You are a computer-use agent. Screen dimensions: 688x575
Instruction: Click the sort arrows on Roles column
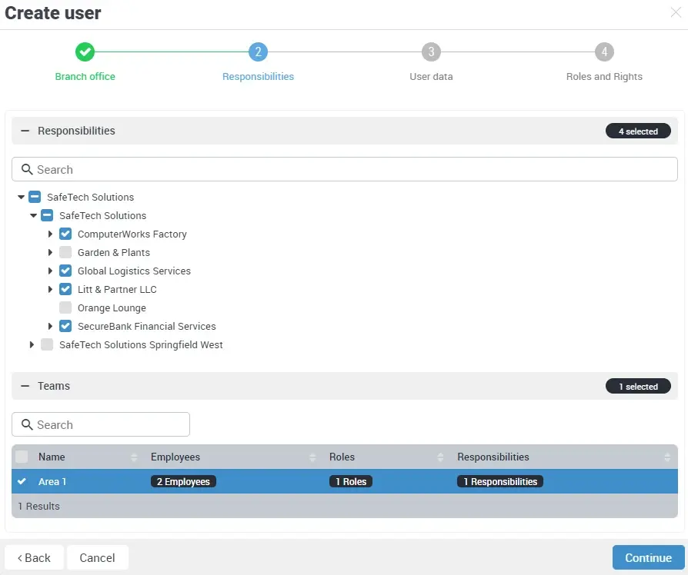tap(439, 457)
